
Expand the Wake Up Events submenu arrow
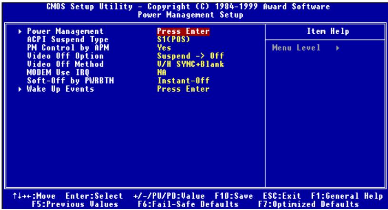20,89
